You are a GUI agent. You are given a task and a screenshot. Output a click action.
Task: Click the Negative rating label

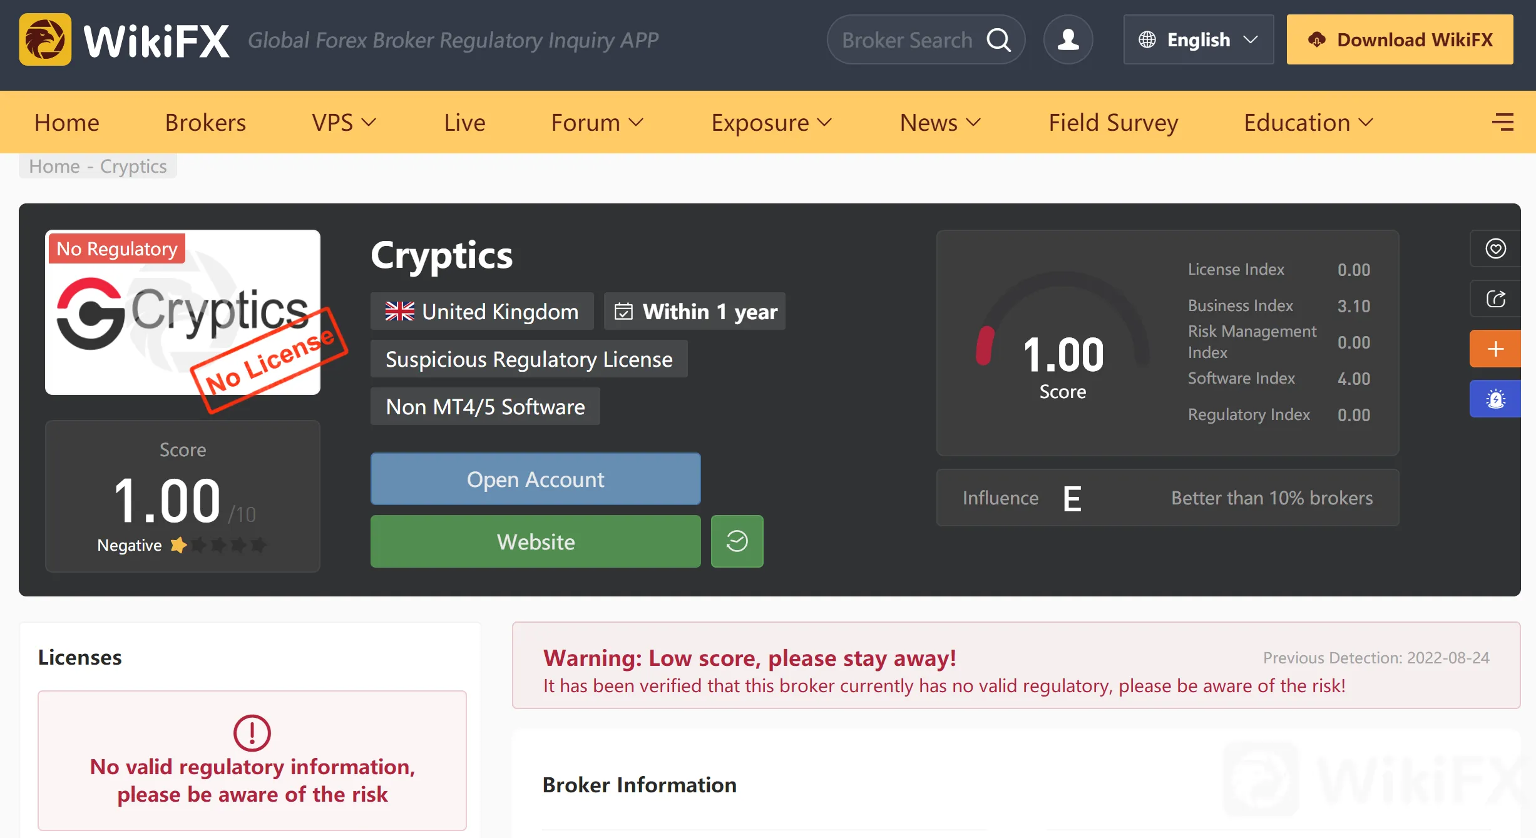click(x=129, y=545)
